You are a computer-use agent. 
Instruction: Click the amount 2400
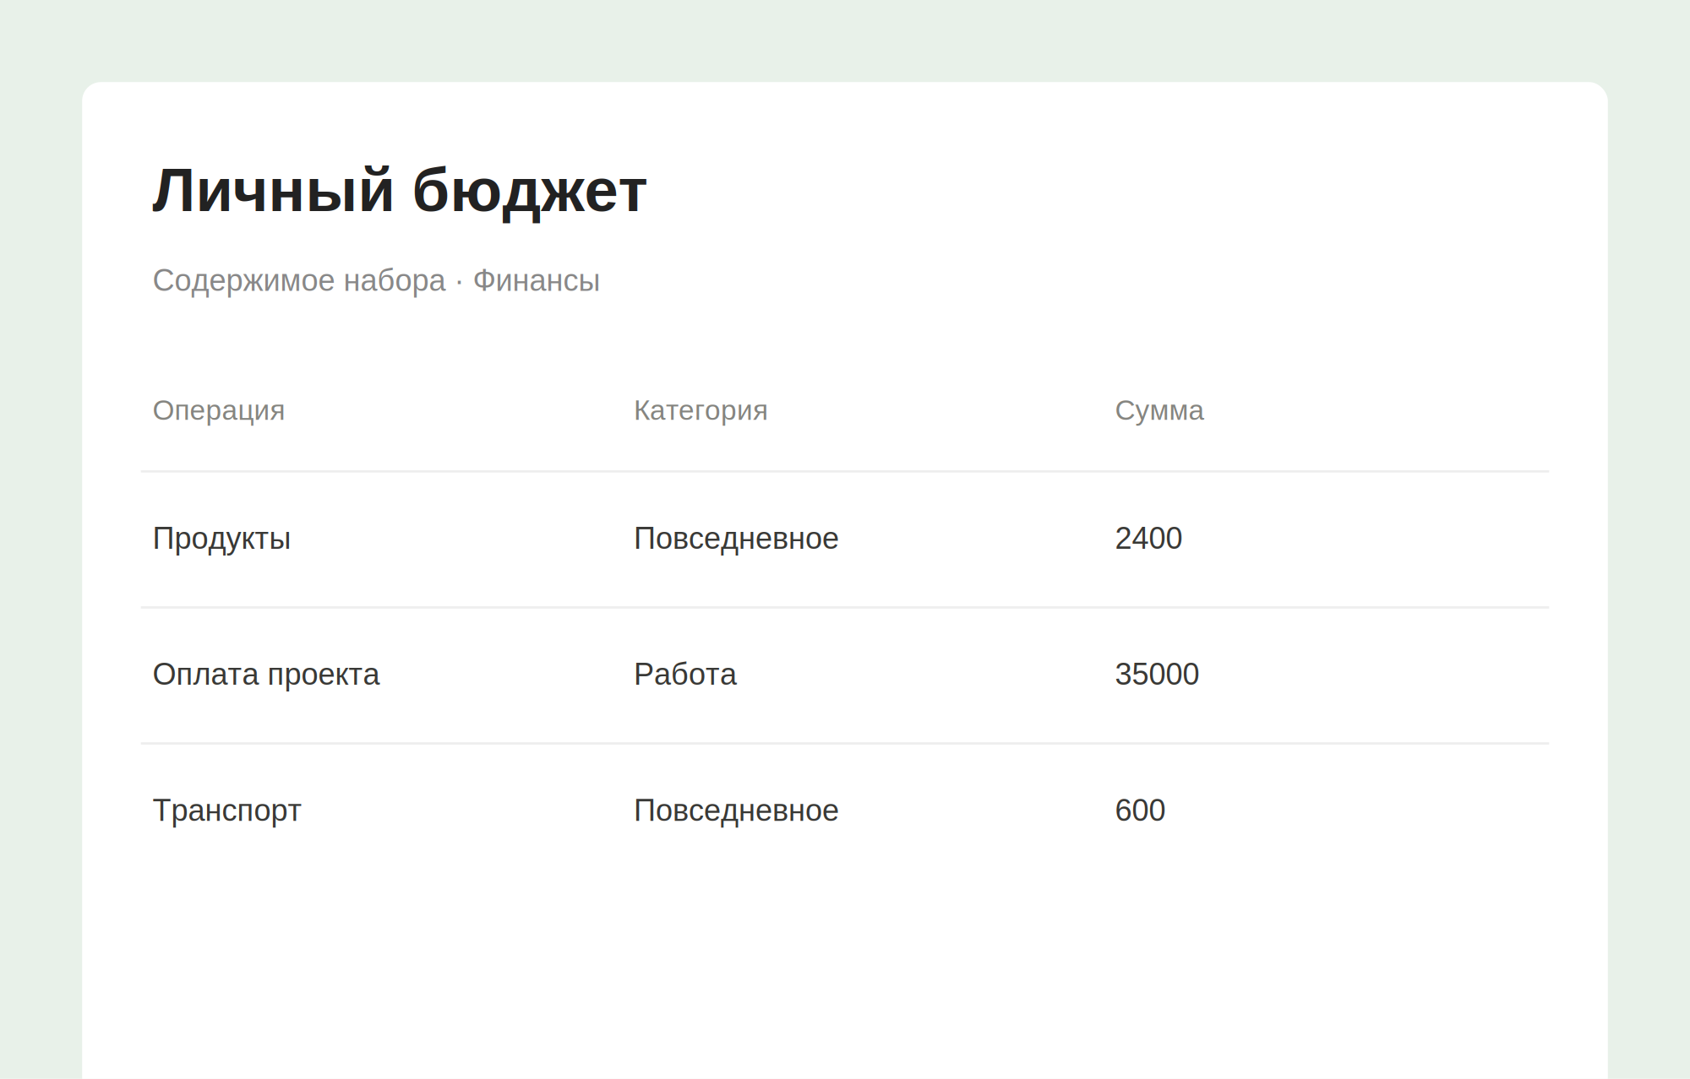[x=1148, y=539]
